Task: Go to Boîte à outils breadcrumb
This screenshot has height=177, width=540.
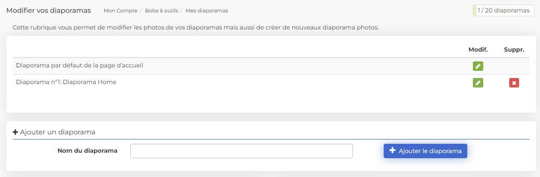Action: tap(161, 11)
